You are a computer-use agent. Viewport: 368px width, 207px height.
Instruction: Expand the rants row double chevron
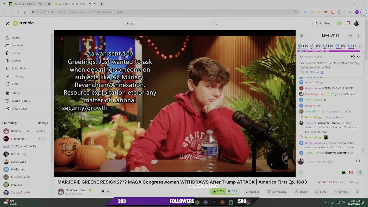click(x=359, y=46)
